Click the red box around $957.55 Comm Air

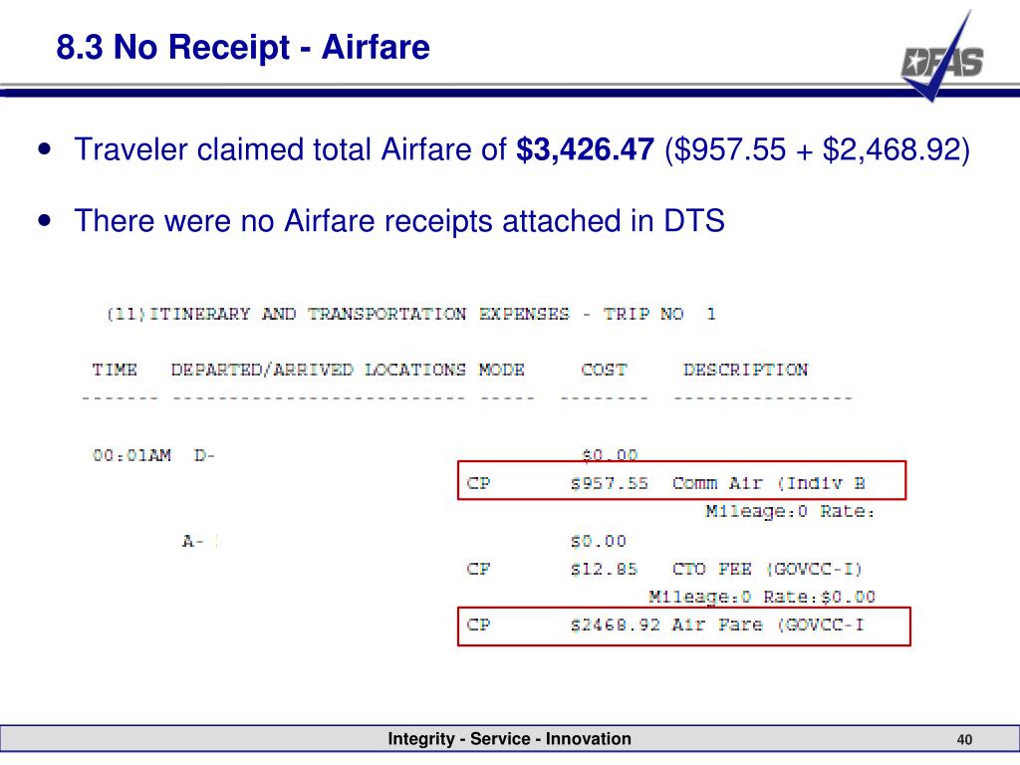[x=681, y=481]
